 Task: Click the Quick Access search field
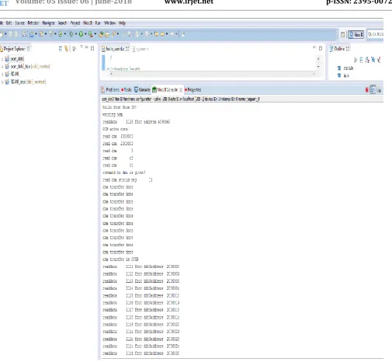pyautogui.click(x=375, y=34)
